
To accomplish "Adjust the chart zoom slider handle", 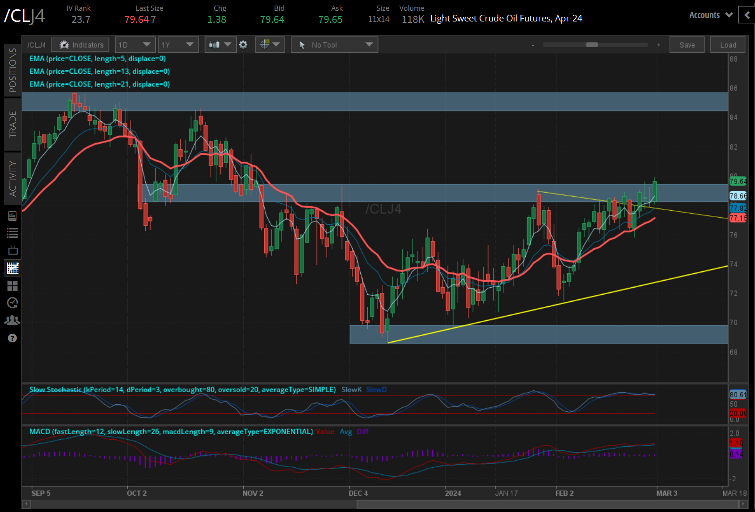I will (x=592, y=45).
